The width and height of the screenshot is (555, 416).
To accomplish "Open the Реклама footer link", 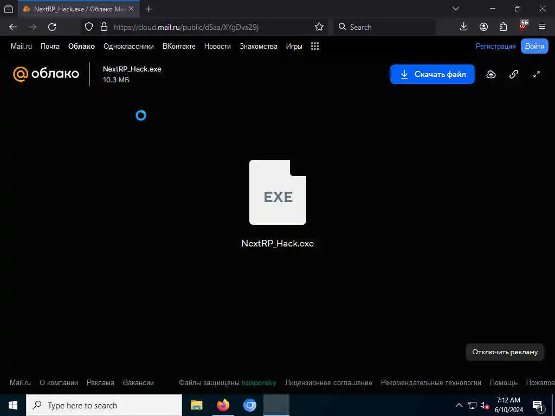I will point(100,383).
